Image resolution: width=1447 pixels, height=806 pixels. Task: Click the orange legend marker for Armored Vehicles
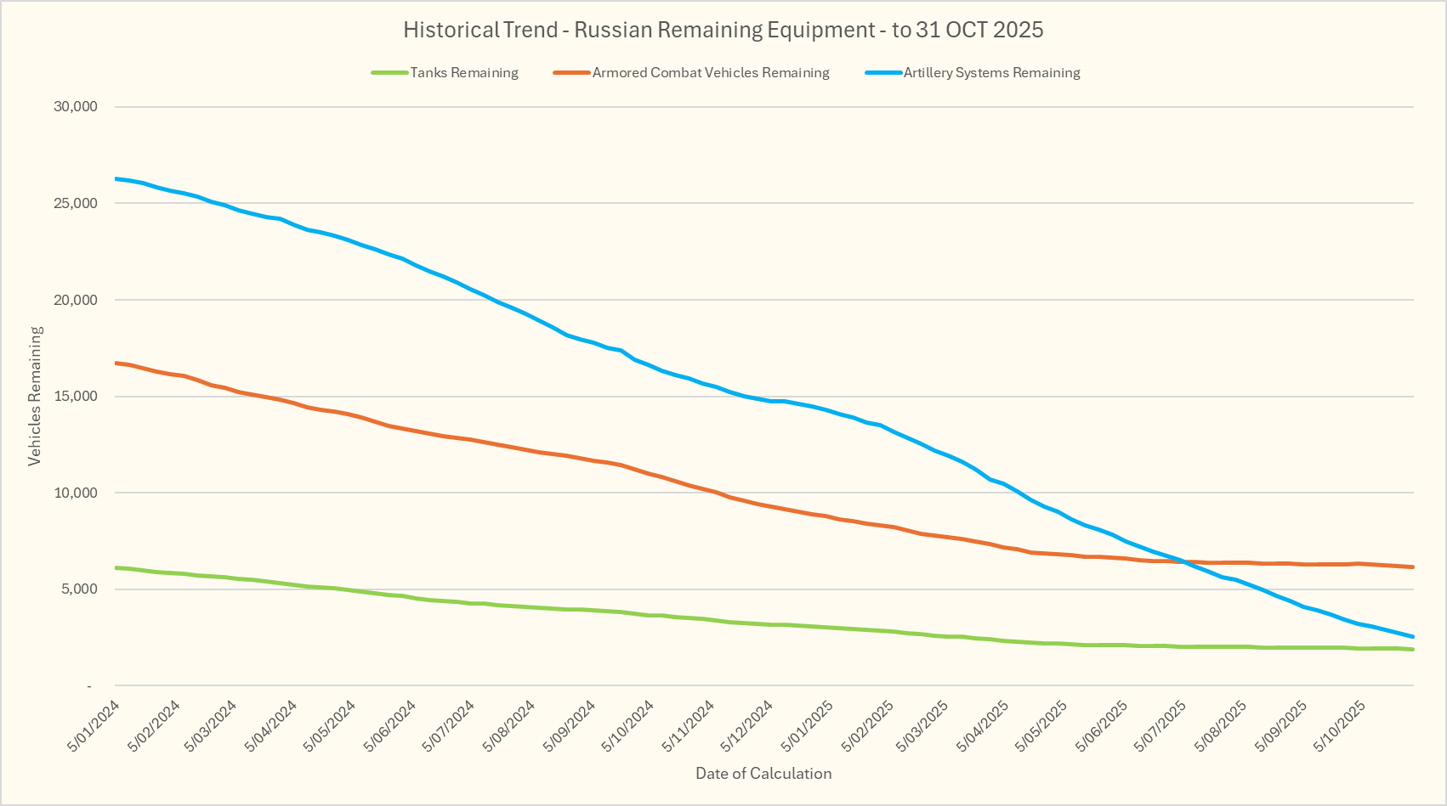571,73
